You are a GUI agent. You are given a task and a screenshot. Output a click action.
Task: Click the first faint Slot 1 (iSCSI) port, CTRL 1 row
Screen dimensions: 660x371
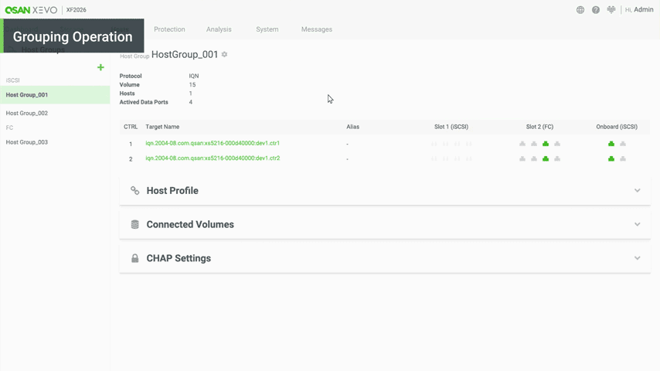[x=434, y=144]
